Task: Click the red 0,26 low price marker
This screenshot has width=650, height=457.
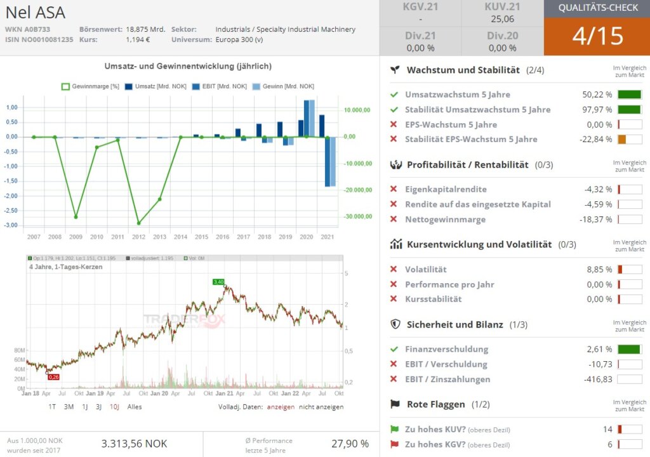Action: pos(53,377)
